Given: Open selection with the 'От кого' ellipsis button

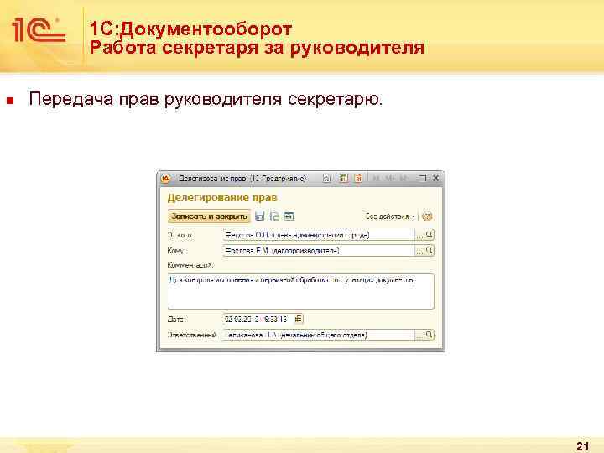Looking at the screenshot, I should [x=419, y=235].
